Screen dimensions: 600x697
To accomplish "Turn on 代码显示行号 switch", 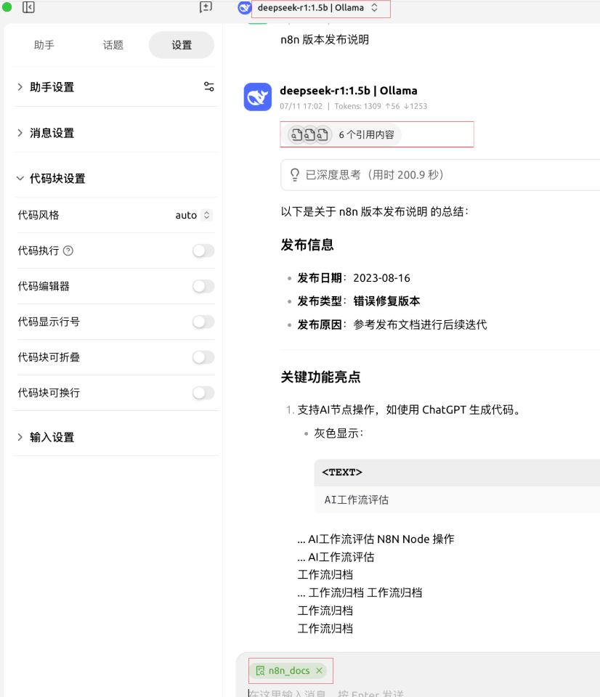I will 203,322.
